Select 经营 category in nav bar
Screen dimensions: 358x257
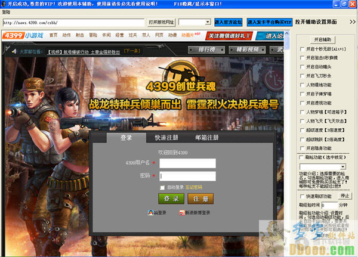119,35
